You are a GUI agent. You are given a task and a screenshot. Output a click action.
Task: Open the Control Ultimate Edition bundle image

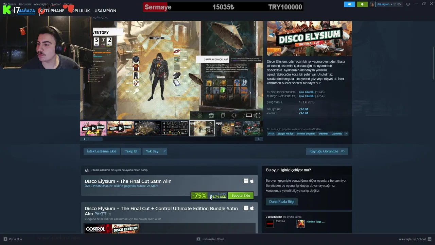click(x=98, y=229)
